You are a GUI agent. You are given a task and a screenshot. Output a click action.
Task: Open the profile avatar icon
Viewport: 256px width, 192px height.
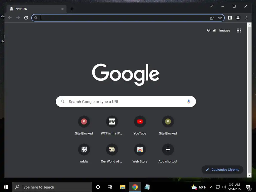[x=238, y=18]
